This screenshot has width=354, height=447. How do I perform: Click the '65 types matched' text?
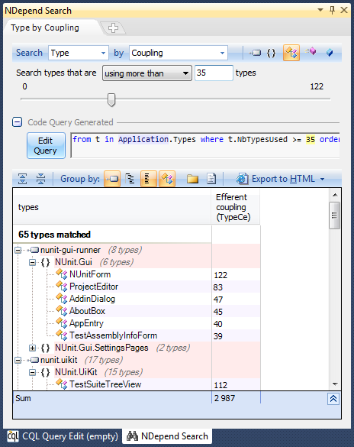54,235
